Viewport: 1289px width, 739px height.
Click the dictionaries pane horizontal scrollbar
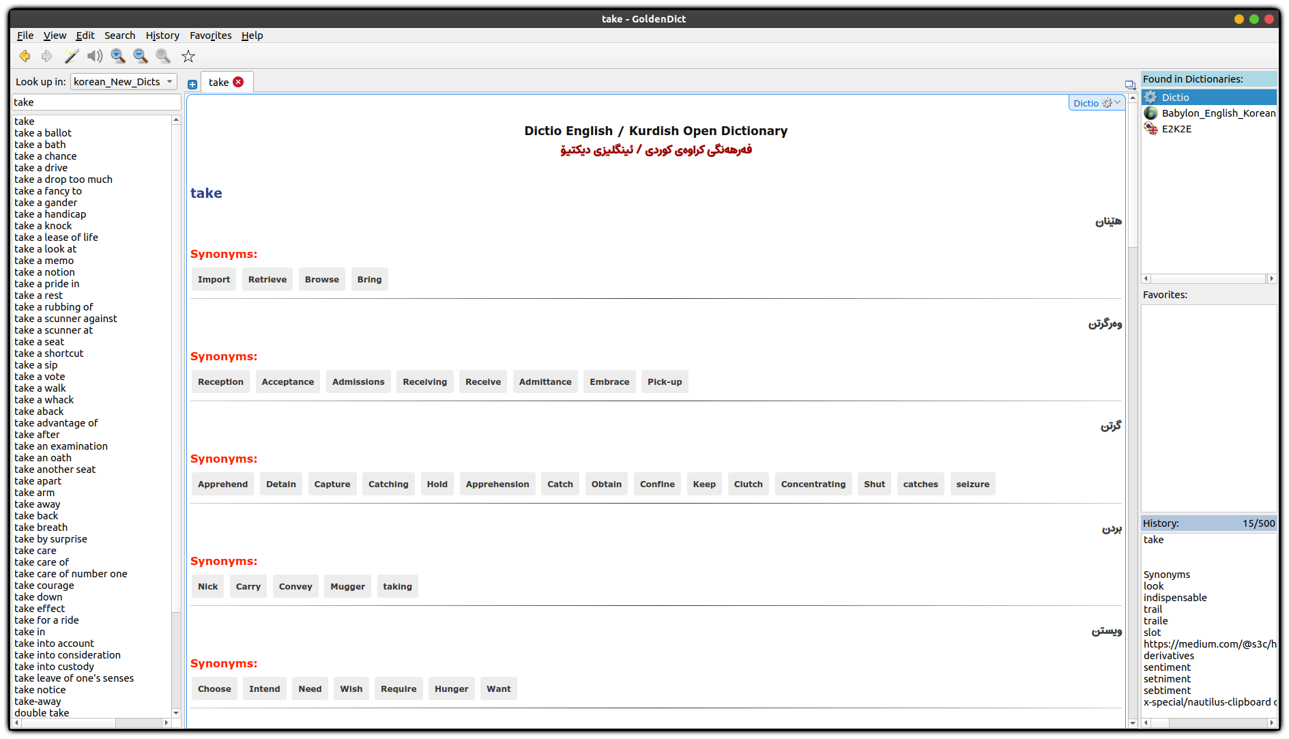coord(1208,278)
